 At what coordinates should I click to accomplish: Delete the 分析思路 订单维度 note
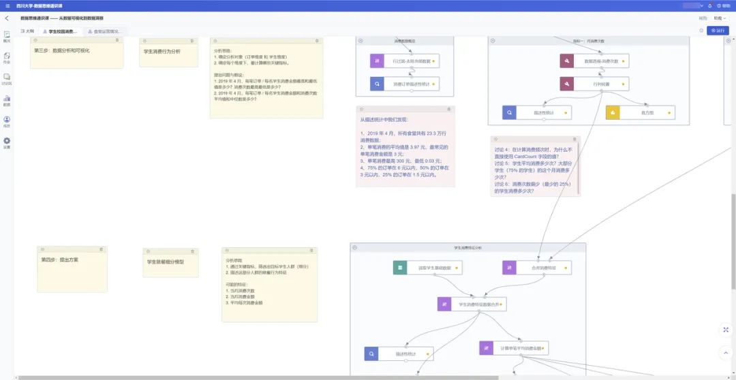point(317,41)
